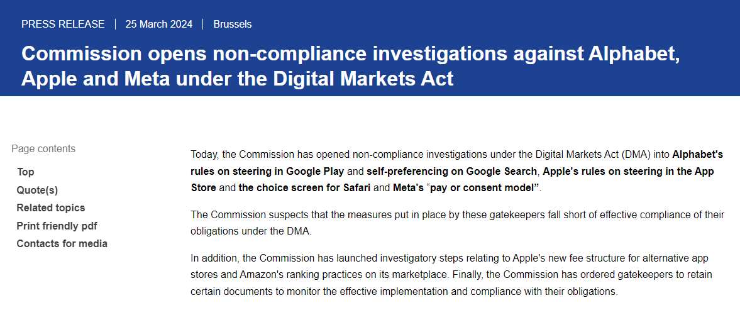740x310 pixels.
Task: Click the paragraph beginning The Commission suspects
Action: 457,223
